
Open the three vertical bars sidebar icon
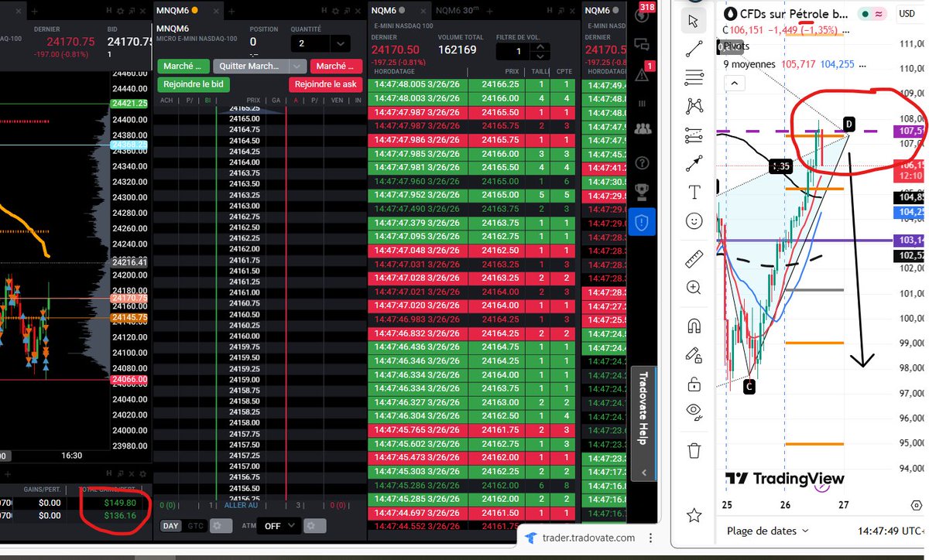[x=642, y=104]
